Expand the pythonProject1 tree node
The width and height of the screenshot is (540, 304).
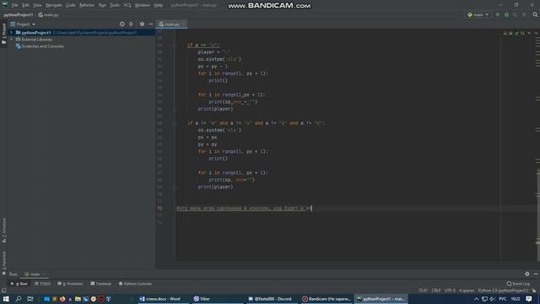(x=11, y=32)
